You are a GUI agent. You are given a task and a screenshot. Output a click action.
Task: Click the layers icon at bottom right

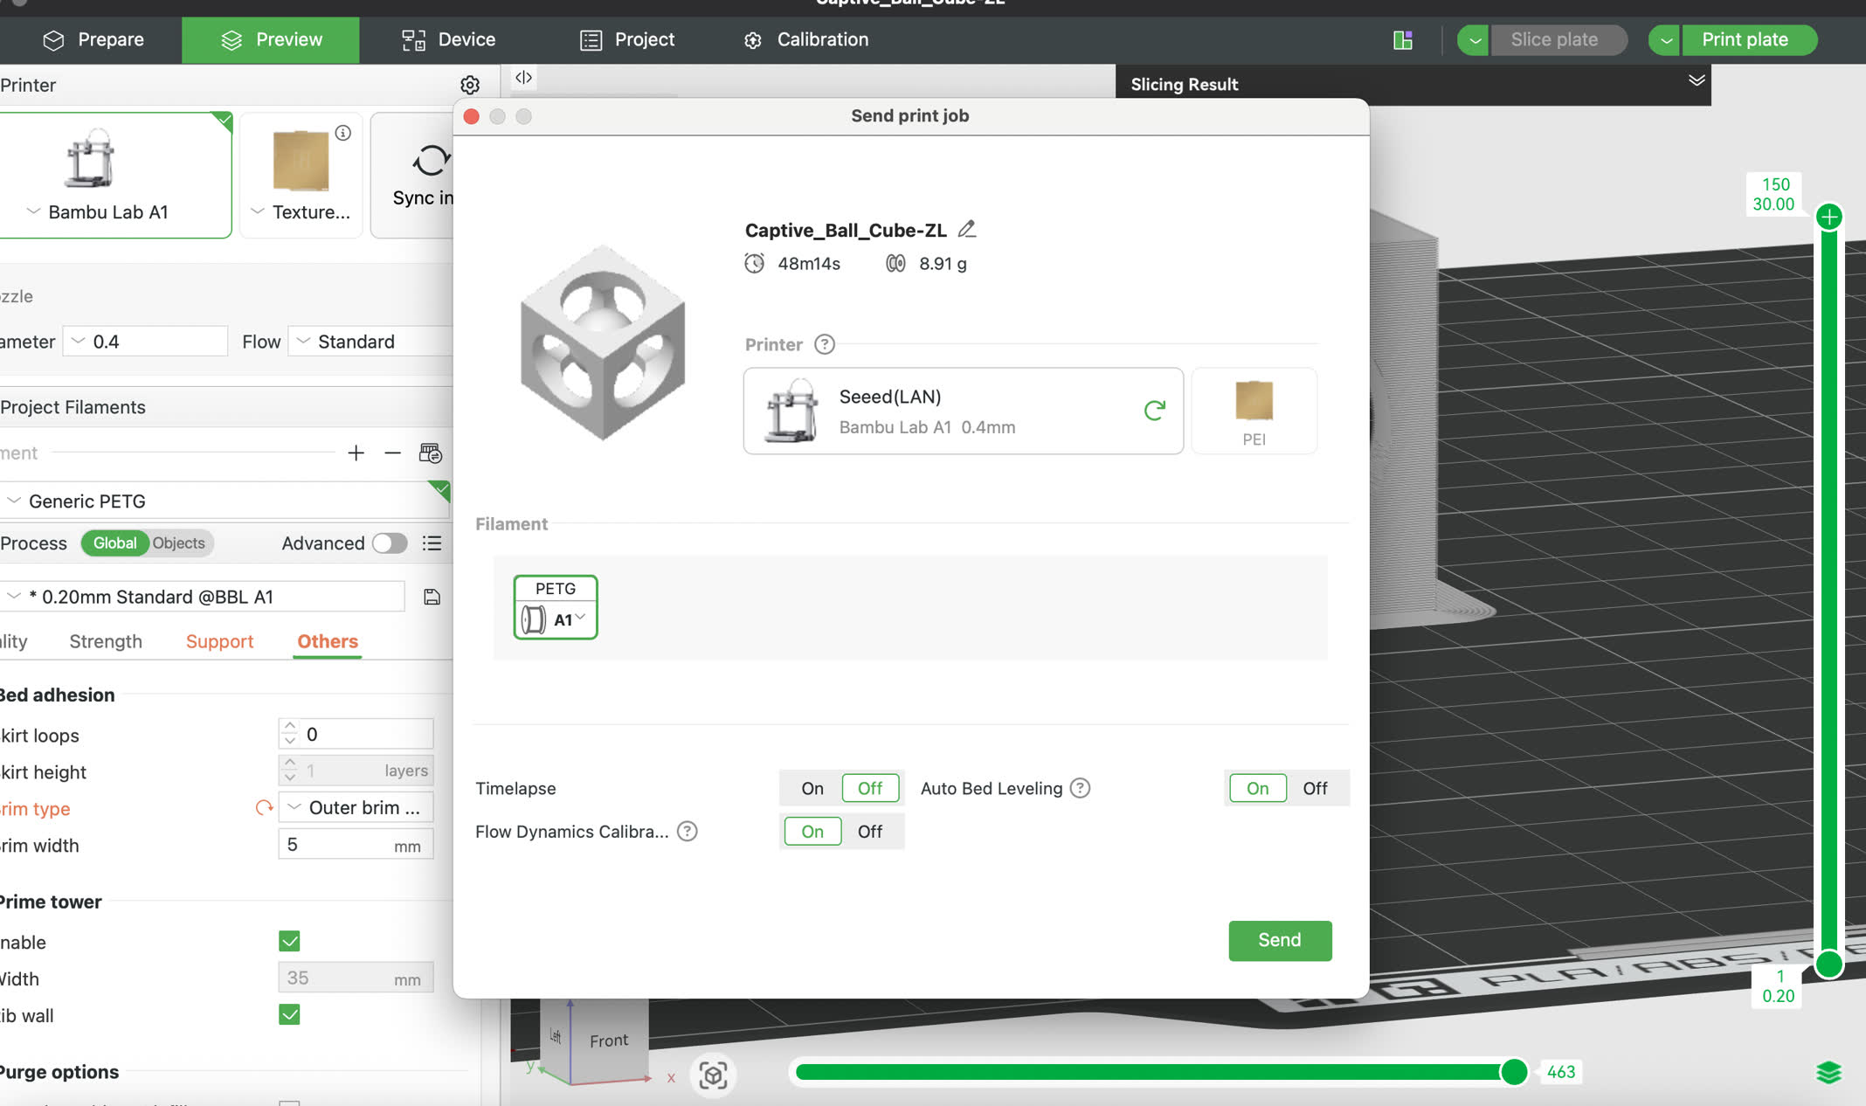[1828, 1072]
